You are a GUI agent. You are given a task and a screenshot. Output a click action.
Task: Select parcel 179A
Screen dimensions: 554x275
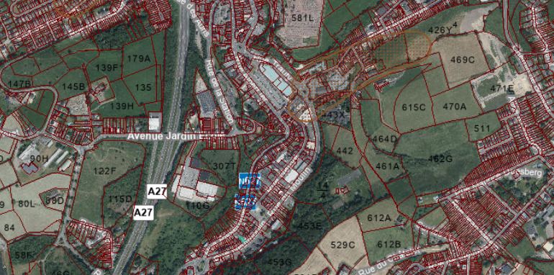pos(139,59)
